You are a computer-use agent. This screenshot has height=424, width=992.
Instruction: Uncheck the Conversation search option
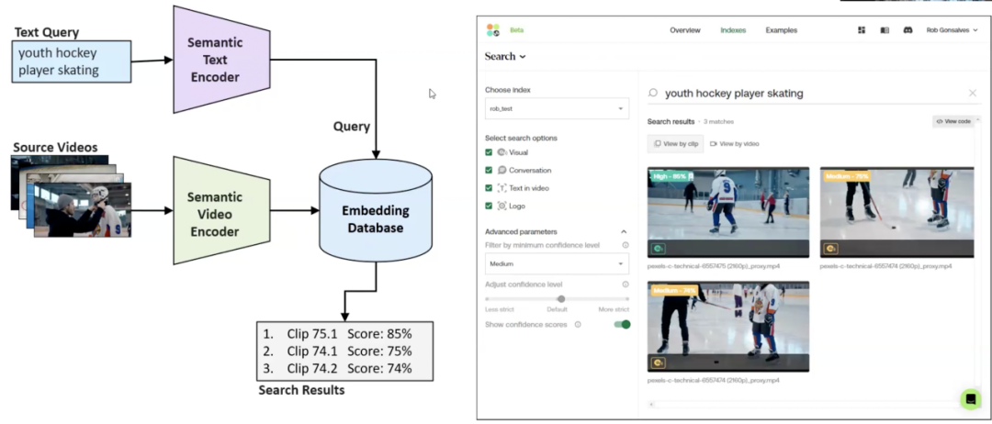489,170
